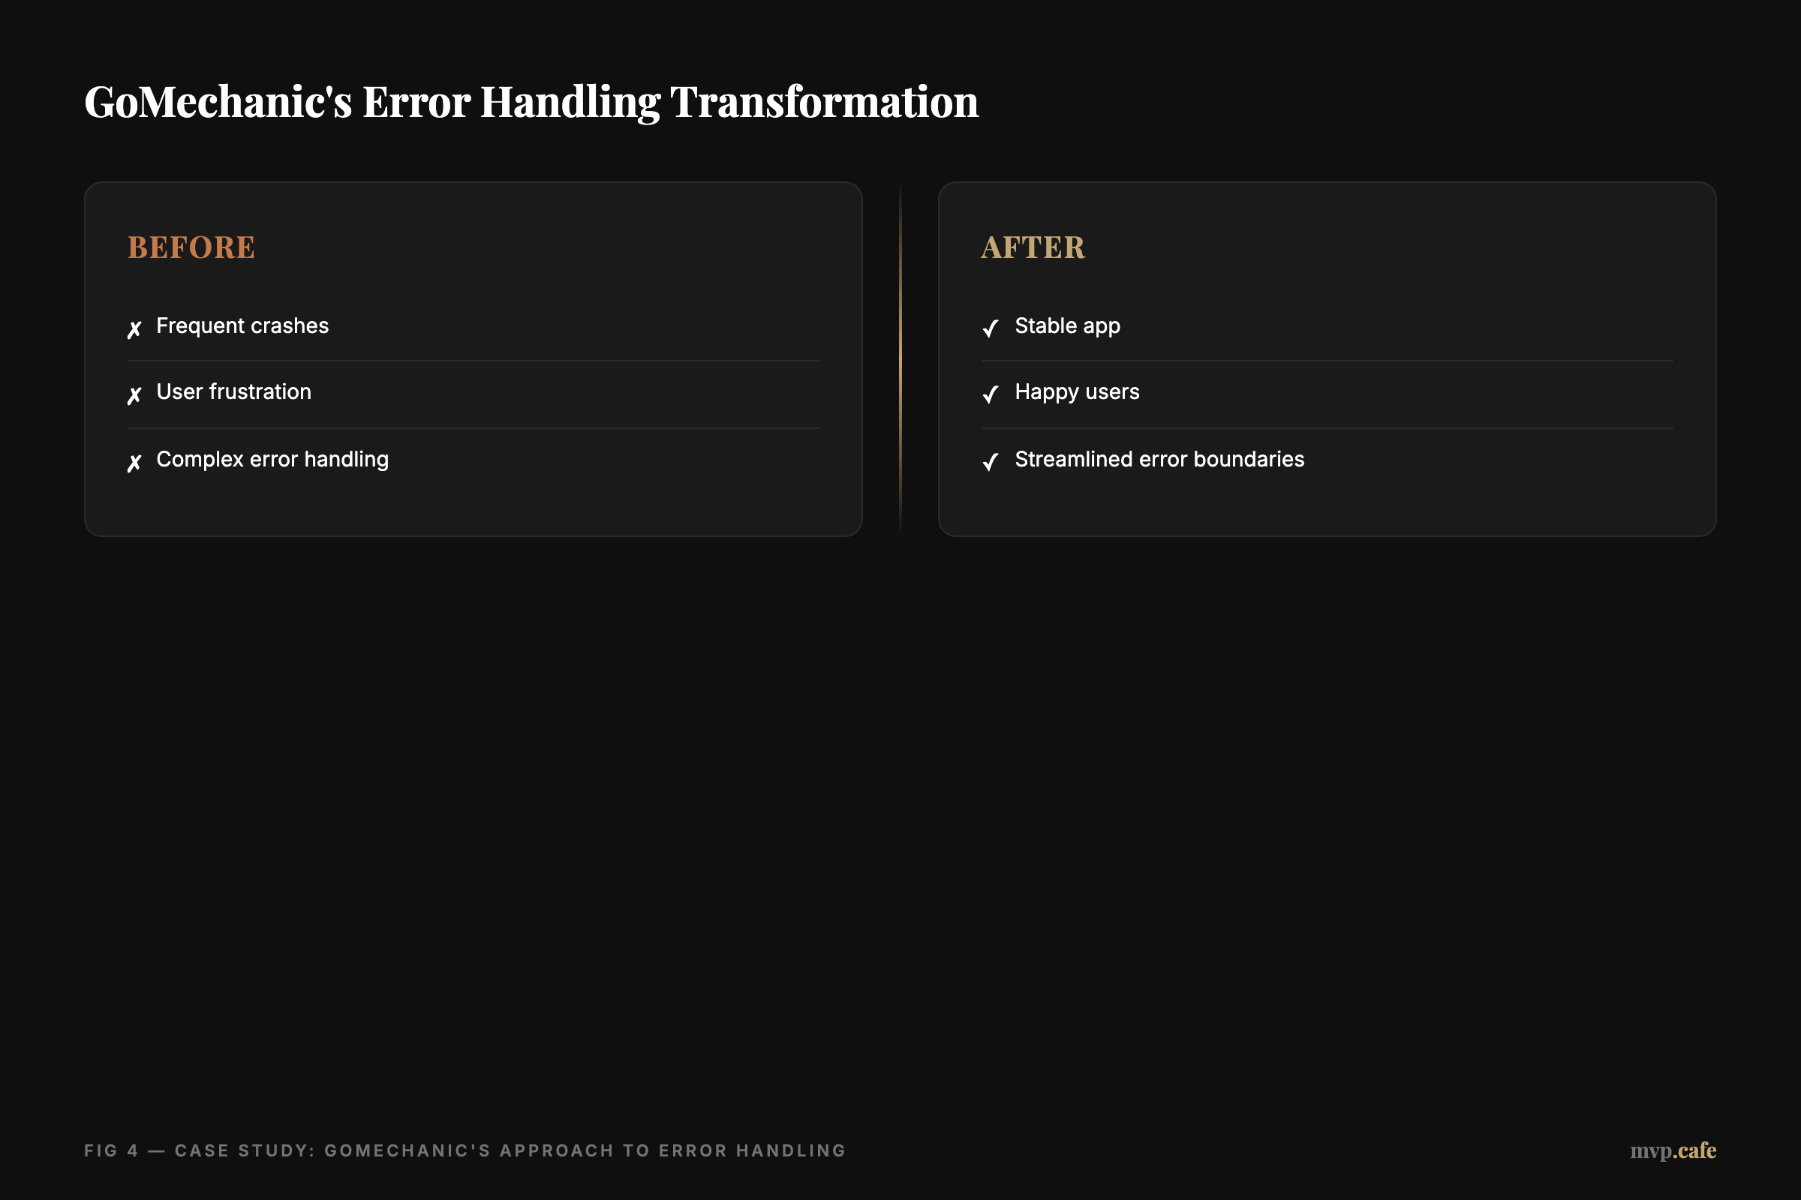Click the checkmark beside Streamlined error boundaries
This screenshot has height=1200, width=1801.
(x=990, y=462)
